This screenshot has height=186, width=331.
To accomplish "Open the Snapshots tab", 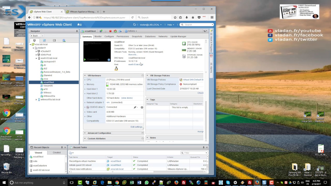I will (137, 36).
